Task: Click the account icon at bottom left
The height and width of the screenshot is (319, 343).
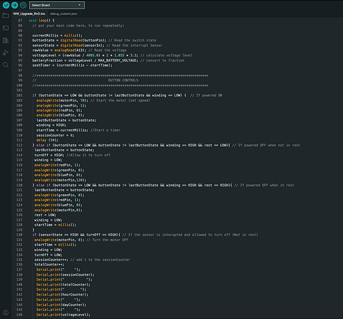Action: 6,313
